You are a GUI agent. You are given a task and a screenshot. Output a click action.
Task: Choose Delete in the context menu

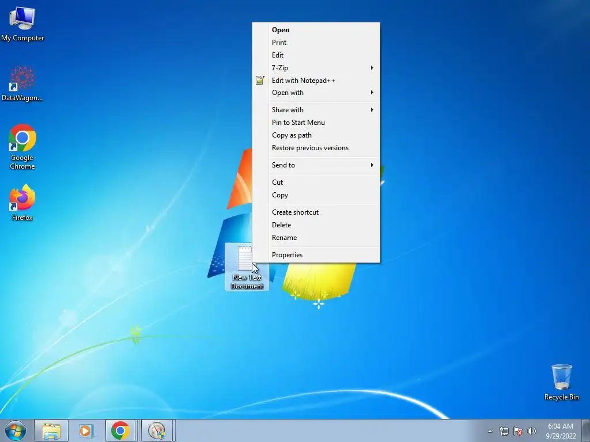click(316, 225)
